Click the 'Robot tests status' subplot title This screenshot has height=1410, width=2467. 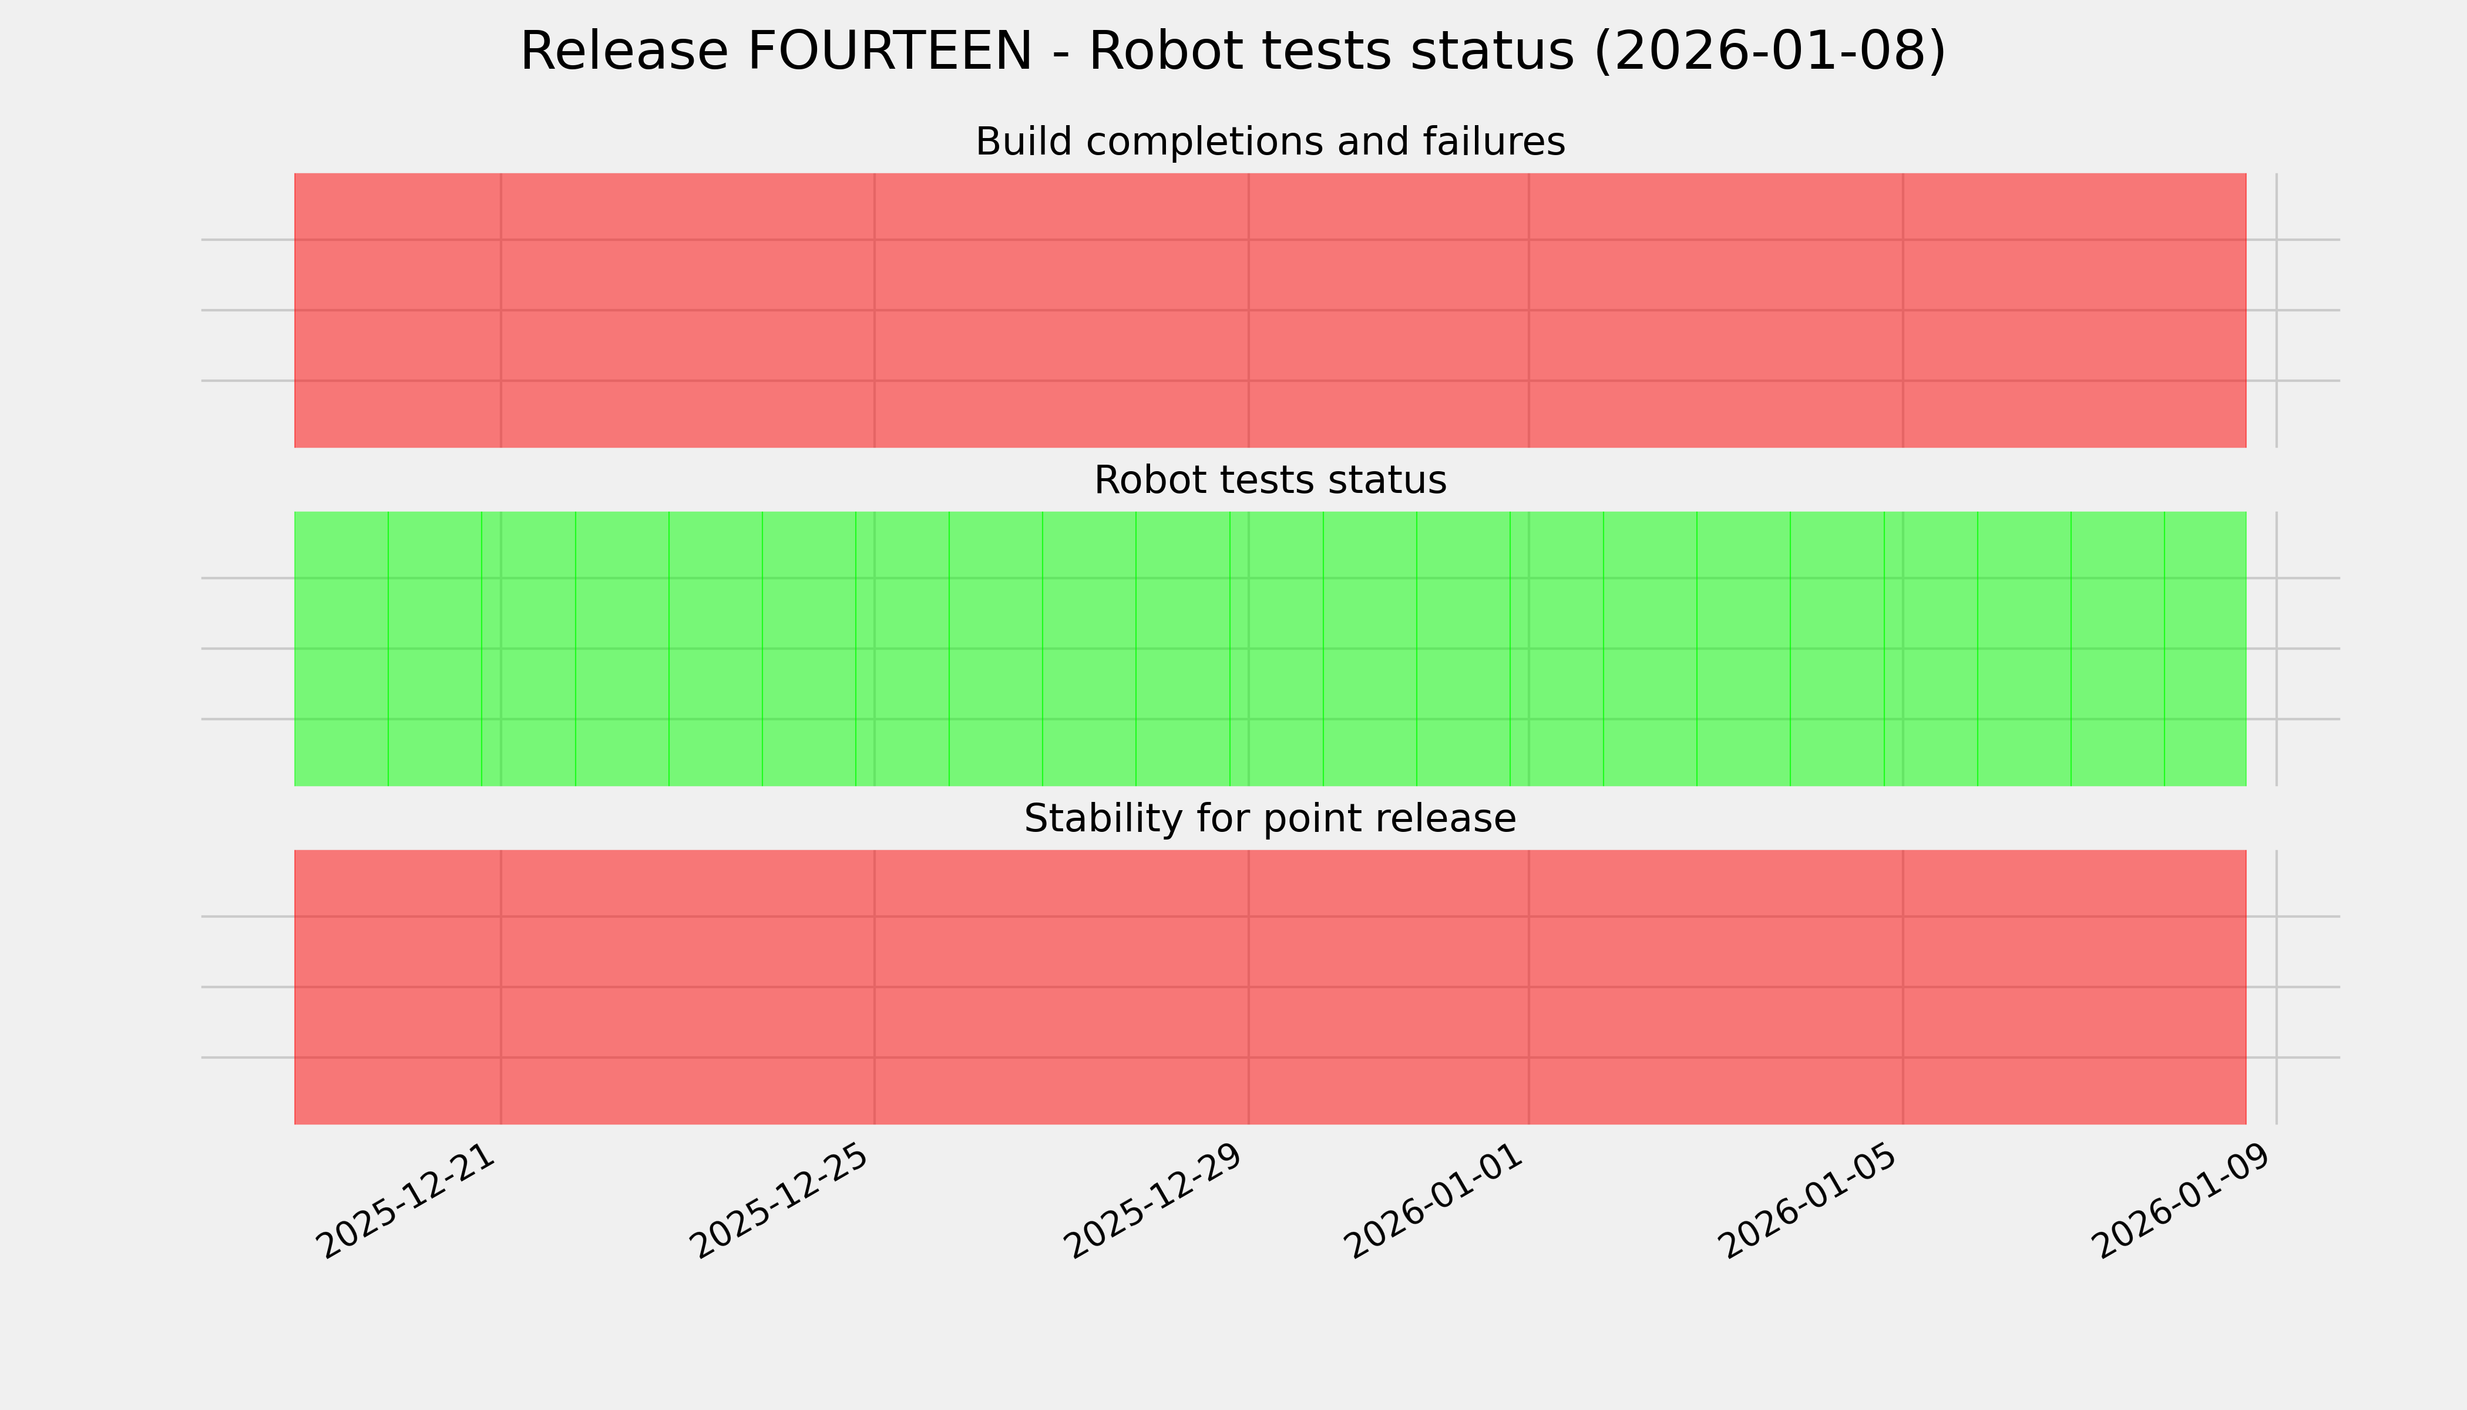tap(1269, 481)
